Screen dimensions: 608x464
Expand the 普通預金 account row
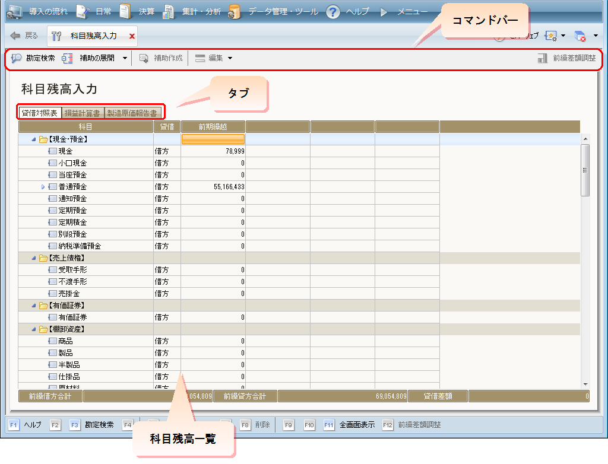coord(43,187)
